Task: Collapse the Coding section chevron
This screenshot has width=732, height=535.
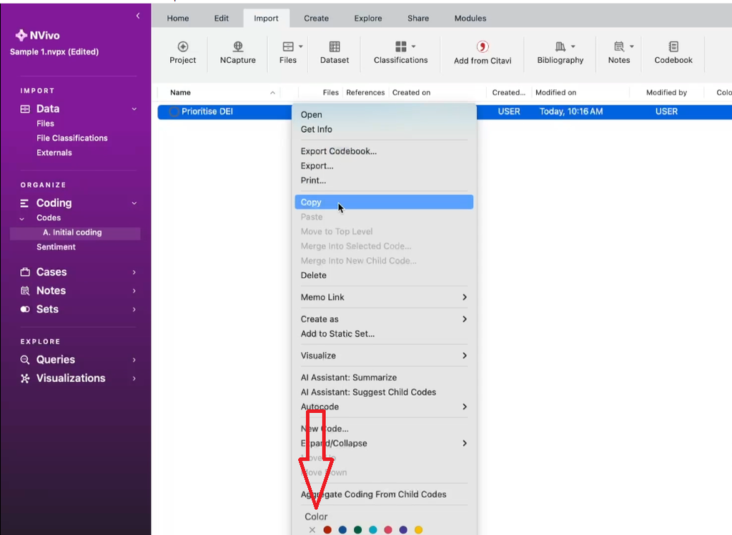Action: point(134,204)
